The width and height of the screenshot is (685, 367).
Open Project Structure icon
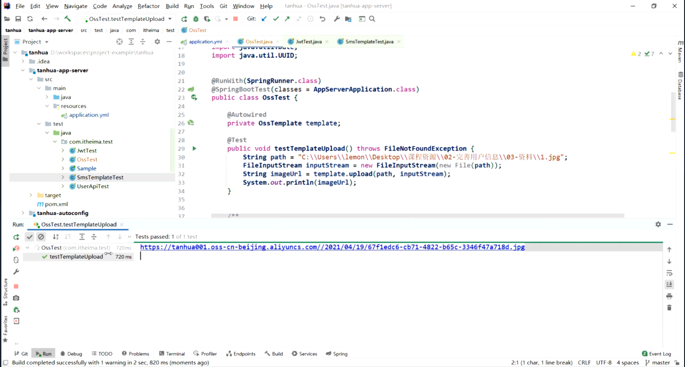coord(348,19)
